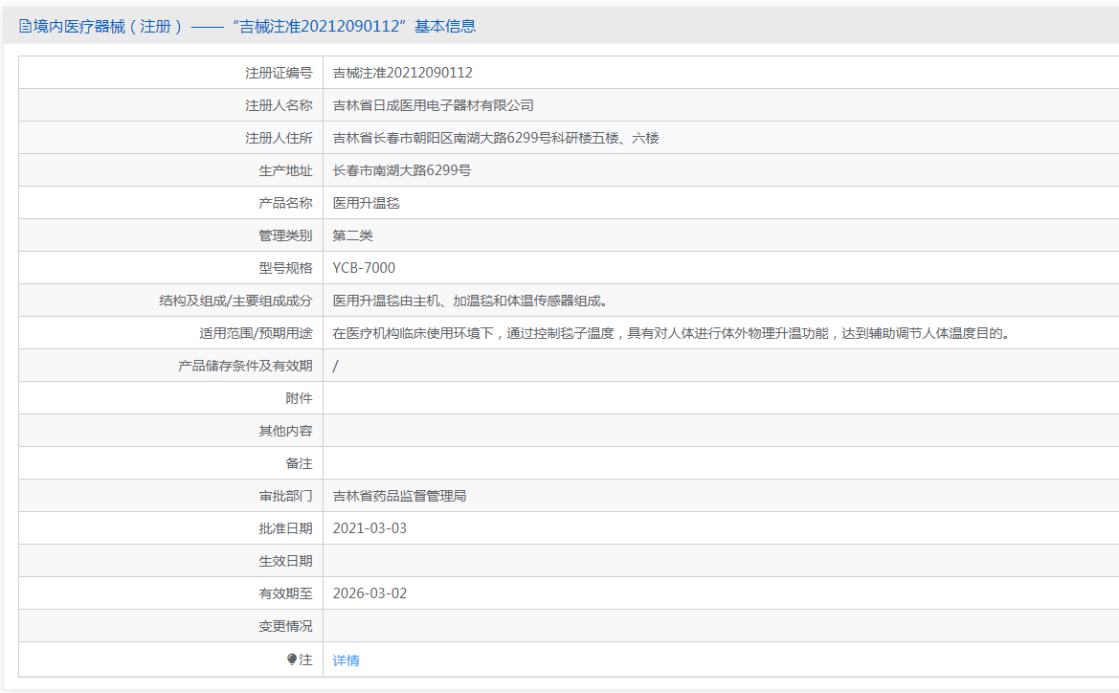Click approval date 2021-03-03
1119x693 pixels.
click(x=369, y=528)
